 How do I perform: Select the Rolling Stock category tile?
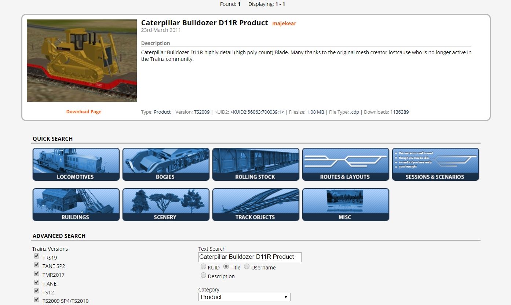(256, 164)
